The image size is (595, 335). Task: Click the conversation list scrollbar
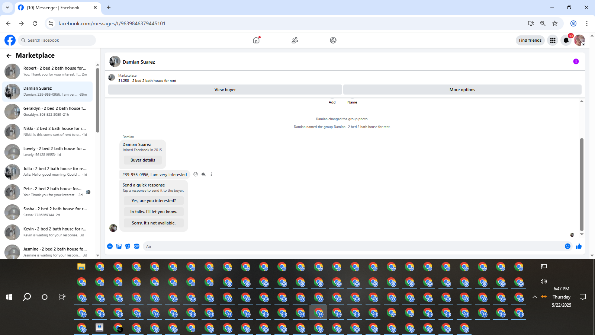97,100
